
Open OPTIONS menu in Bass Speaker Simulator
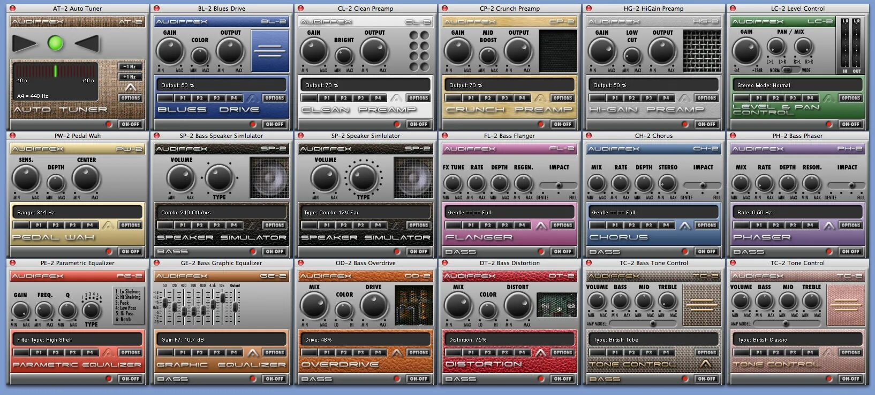coord(275,226)
